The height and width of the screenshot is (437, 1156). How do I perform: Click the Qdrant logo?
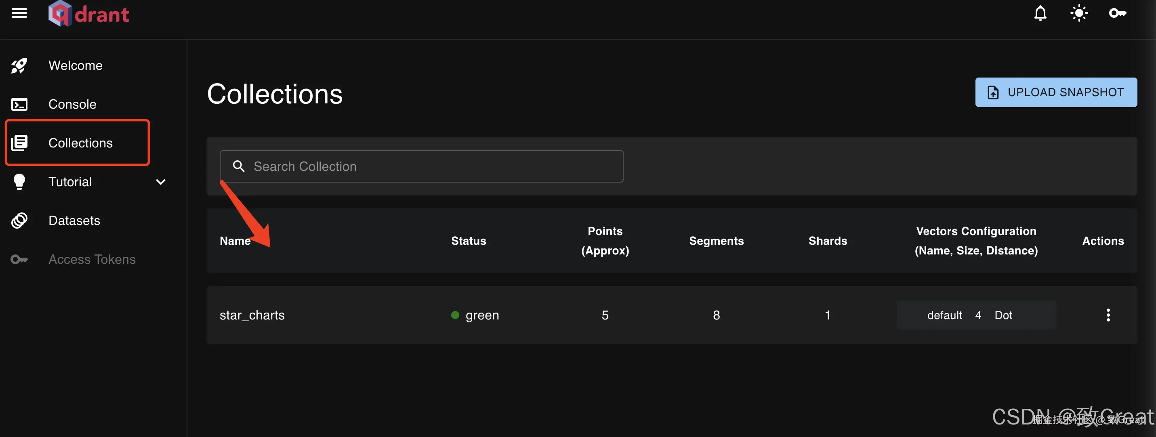click(x=89, y=14)
